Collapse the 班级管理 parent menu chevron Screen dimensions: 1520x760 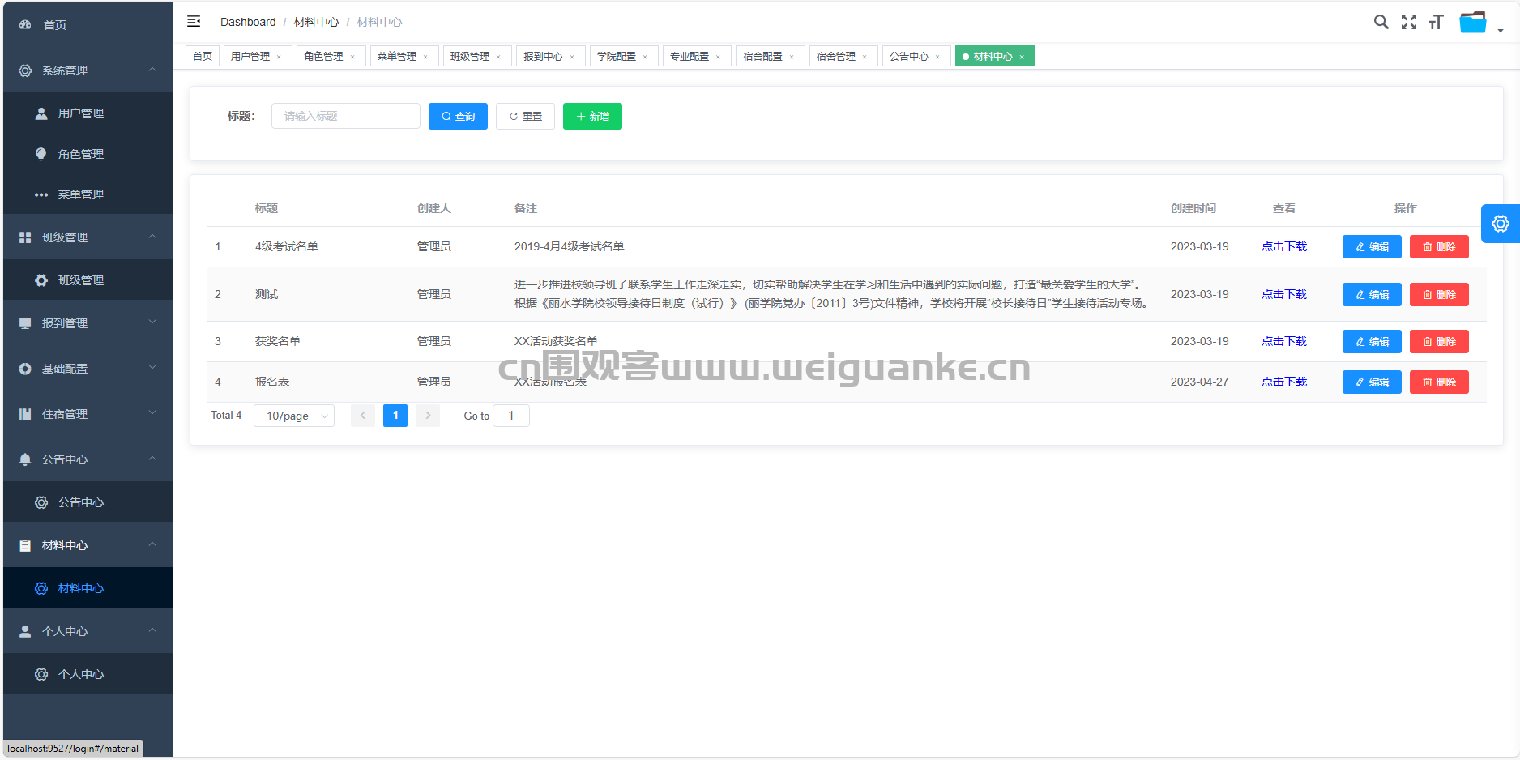(x=152, y=237)
